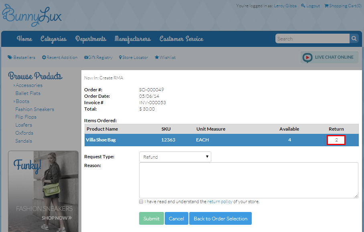Open Bestsellers tag icon link
The height and width of the screenshot is (232, 364).
tap(10, 58)
